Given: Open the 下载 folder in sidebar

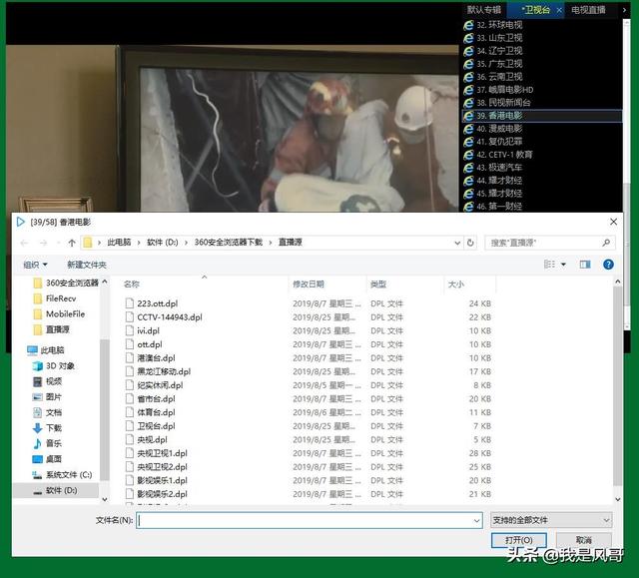Looking at the screenshot, I should tap(53, 427).
